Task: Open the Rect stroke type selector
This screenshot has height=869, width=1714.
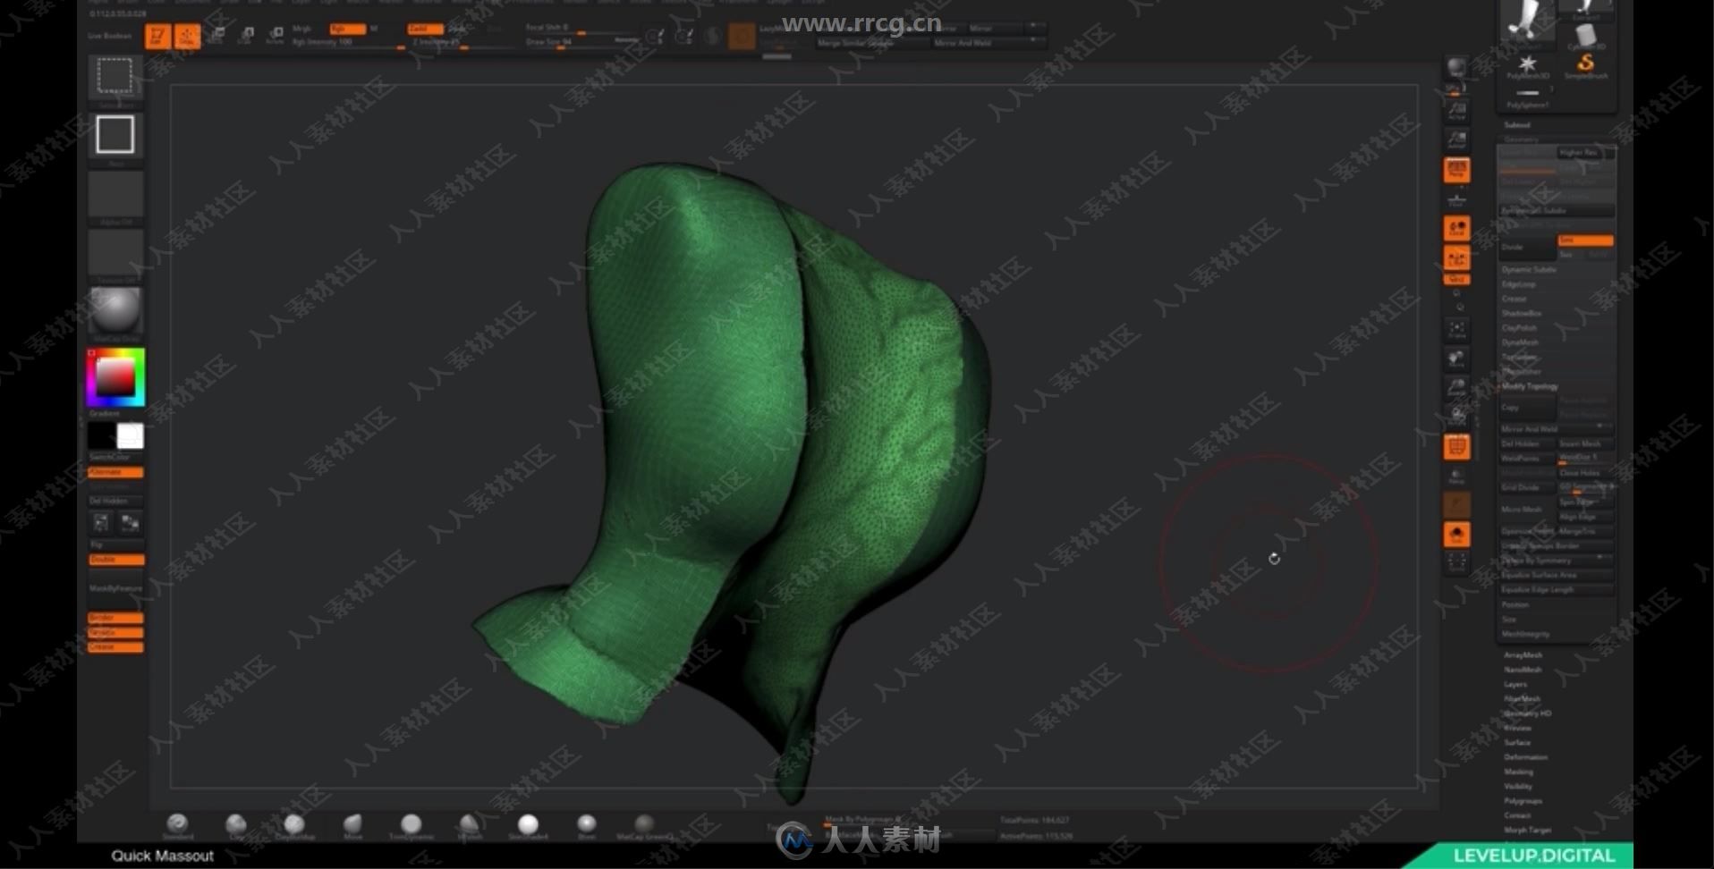Action: point(115,136)
